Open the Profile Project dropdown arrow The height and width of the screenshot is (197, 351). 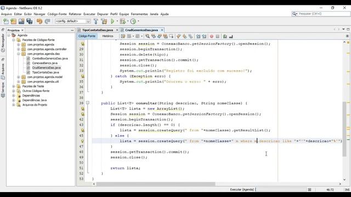(138, 21)
